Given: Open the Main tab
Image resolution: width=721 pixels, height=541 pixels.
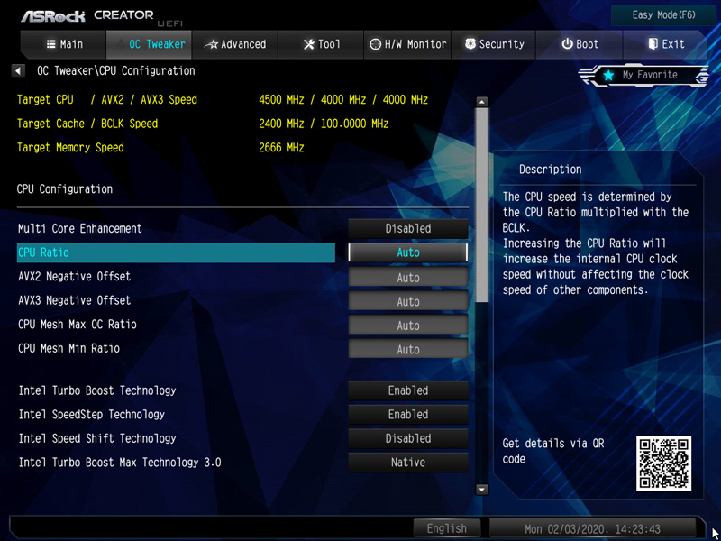Looking at the screenshot, I should [x=63, y=44].
